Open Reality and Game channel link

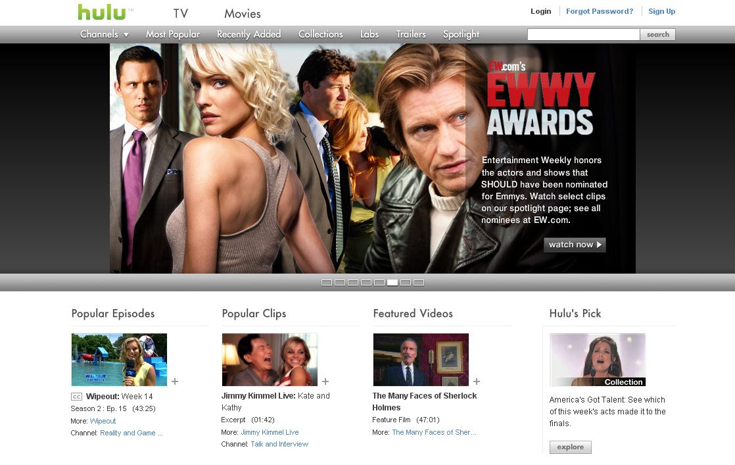(x=131, y=433)
